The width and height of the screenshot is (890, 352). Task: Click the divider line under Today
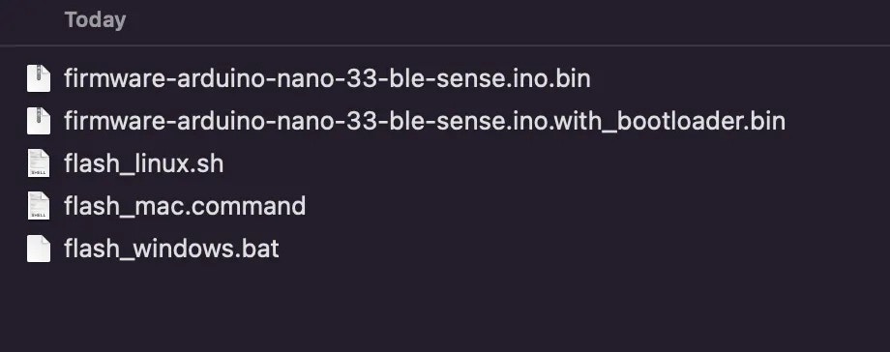coord(445,44)
